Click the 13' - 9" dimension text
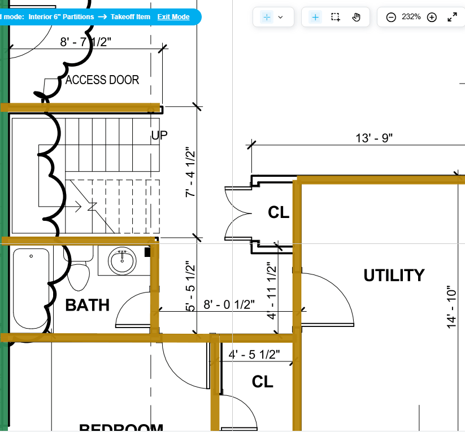This screenshot has height=432, width=465. point(373,138)
